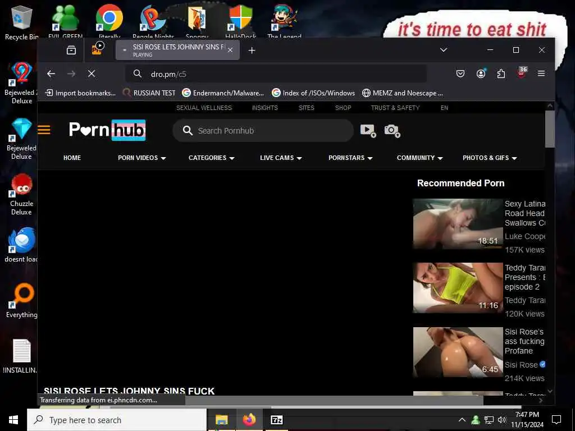Click the volume speaker tray icon
575x431 pixels.
pyautogui.click(x=501, y=420)
